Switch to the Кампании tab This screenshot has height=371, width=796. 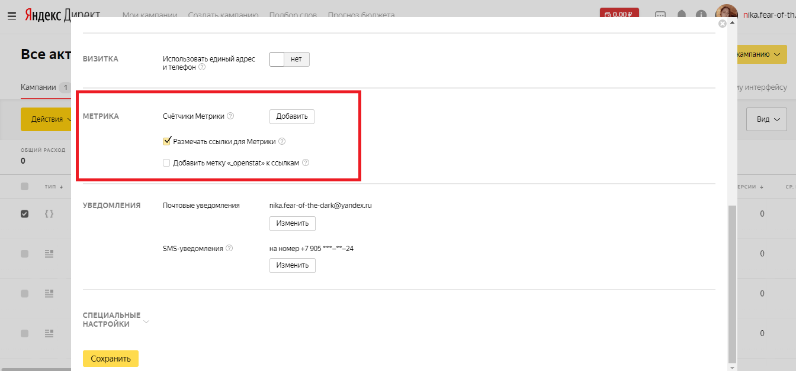pyautogui.click(x=38, y=87)
